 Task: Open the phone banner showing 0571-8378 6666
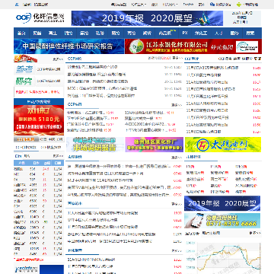click(222, 221)
